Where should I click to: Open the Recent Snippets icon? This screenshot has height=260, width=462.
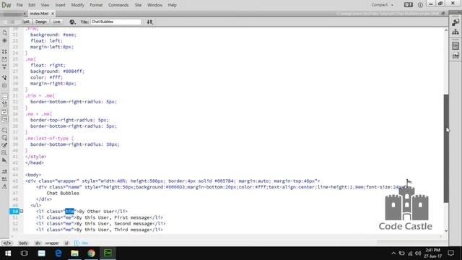point(4,152)
